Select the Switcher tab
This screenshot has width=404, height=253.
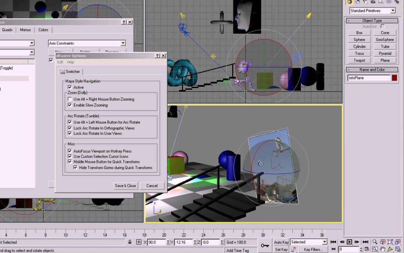click(x=70, y=72)
